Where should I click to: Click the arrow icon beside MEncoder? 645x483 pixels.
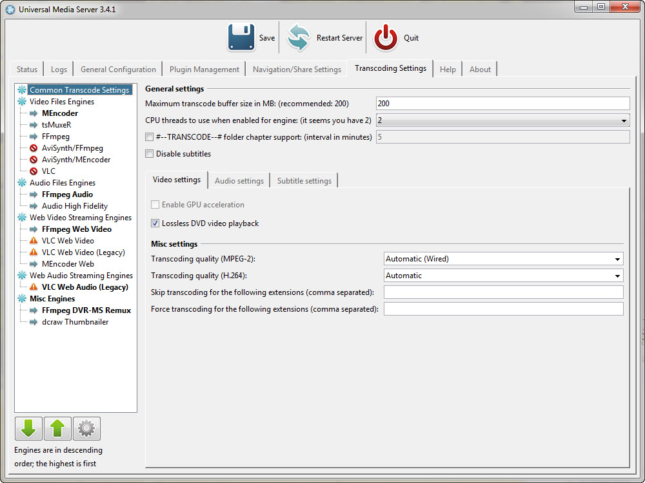point(34,113)
